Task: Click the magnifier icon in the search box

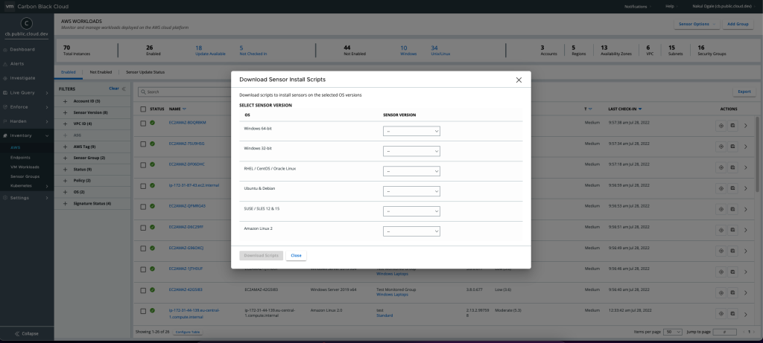Action: pyautogui.click(x=143, y=92)
